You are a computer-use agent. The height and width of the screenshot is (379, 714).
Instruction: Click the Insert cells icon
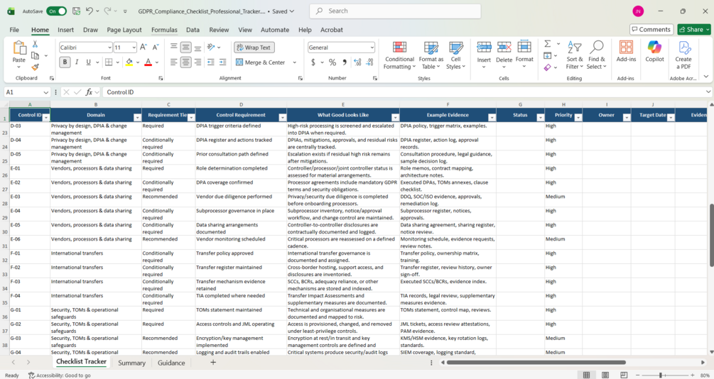pos(484,48)
